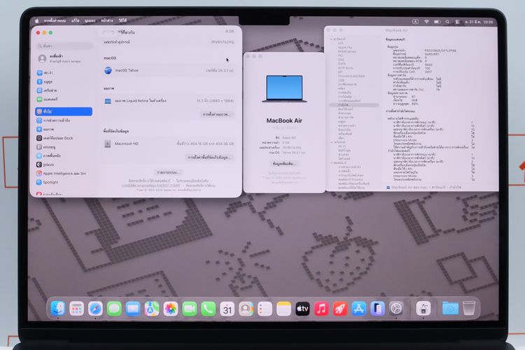This screenshot has width=525, height=350.
Task: Go back in System Settings toolbar
Action: [105, 32]
